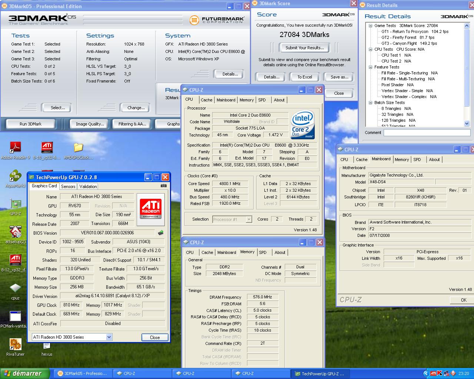Screen dimensions: 474x379
Task: Click the system tray expand arrow
Action: coord(426,373)
